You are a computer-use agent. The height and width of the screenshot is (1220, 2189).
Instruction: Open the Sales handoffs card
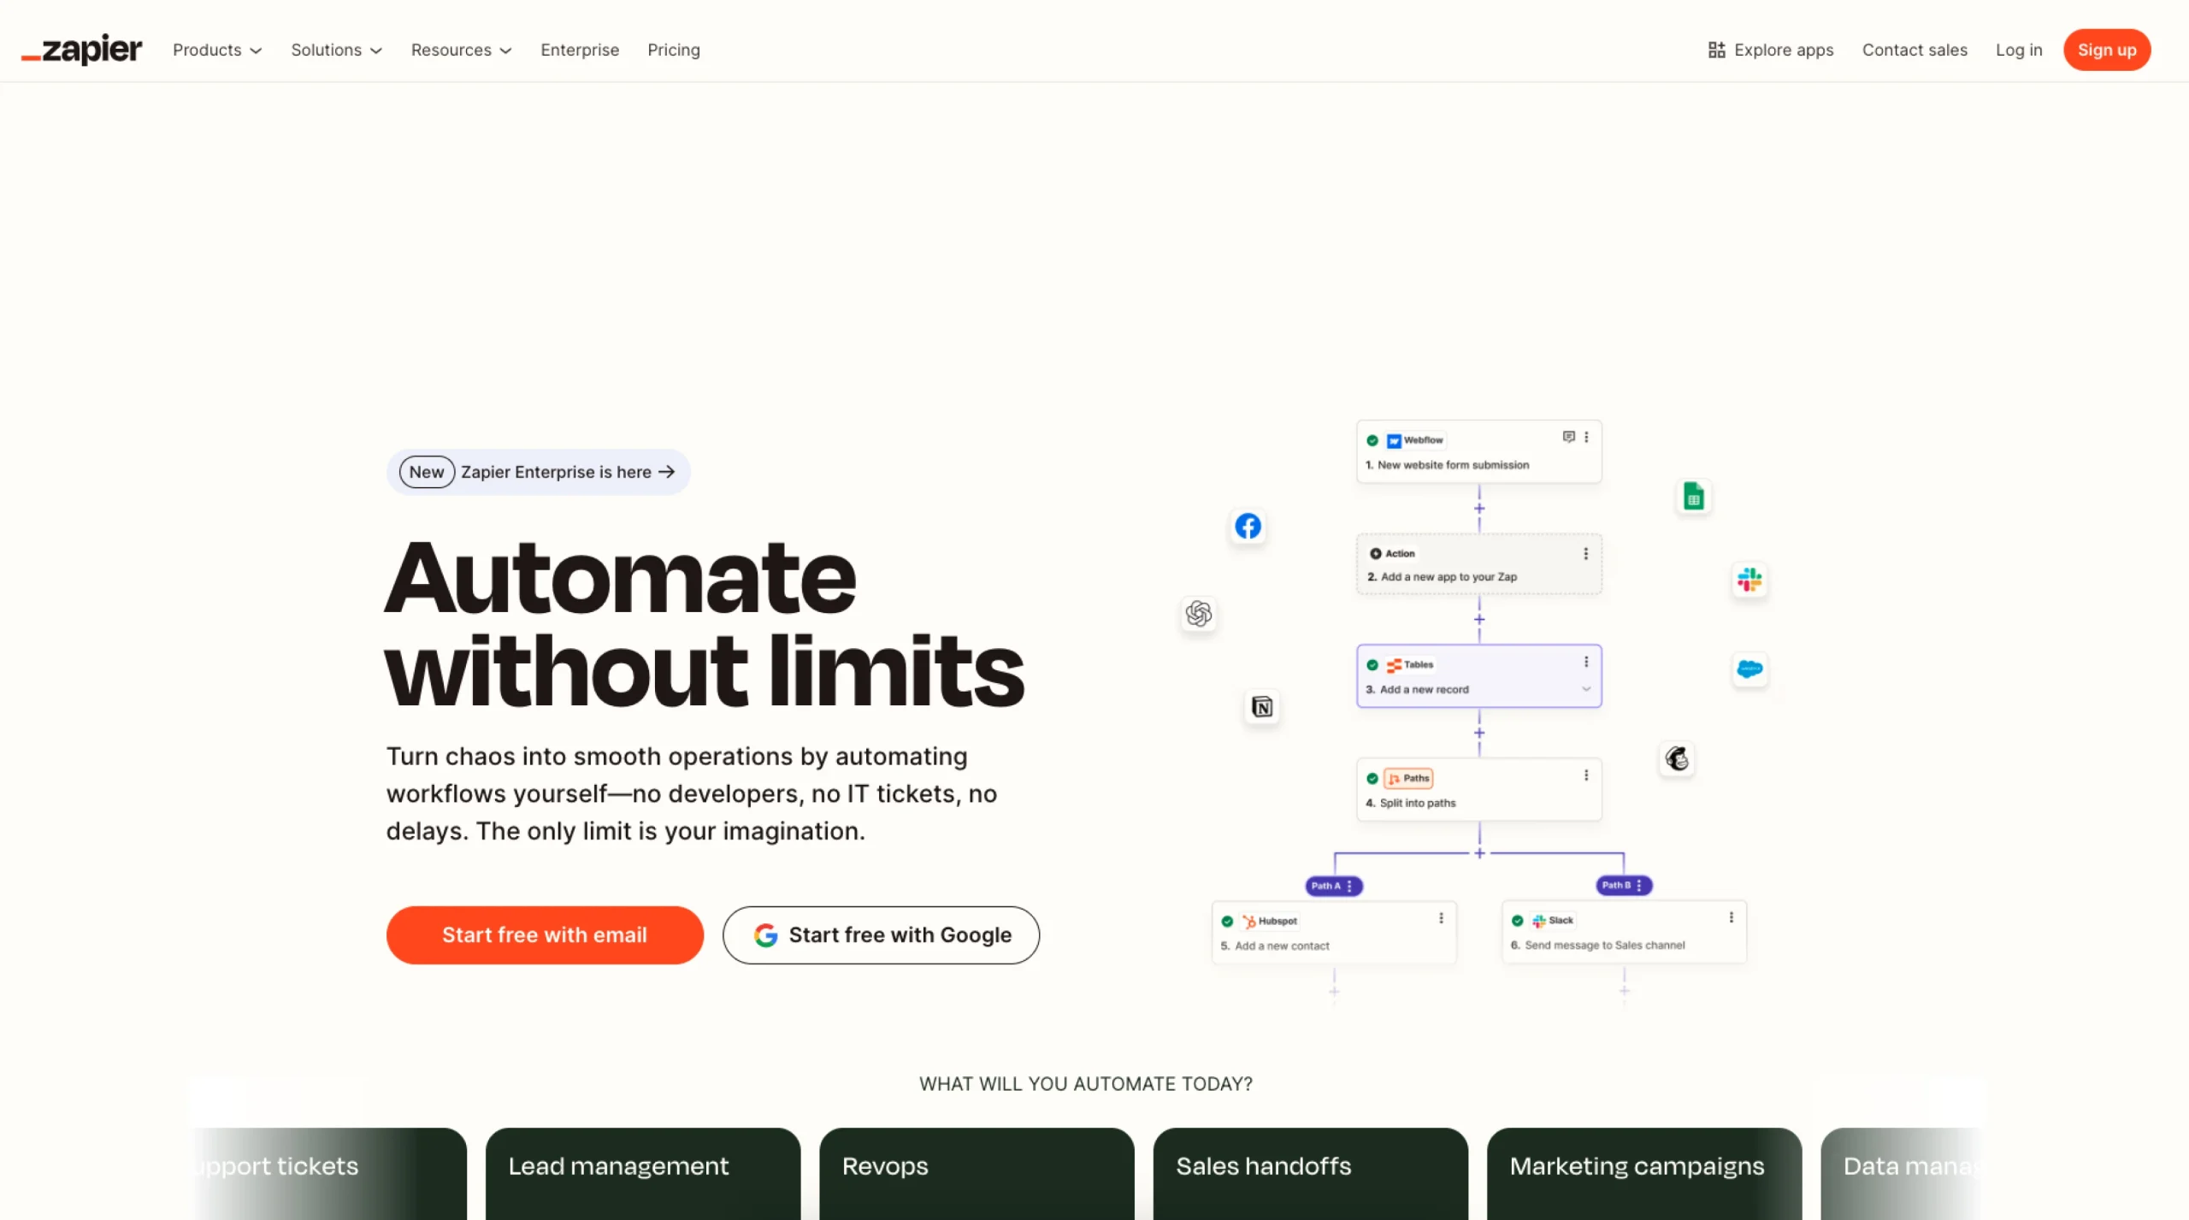pyautogui.click(x=1311, y=1173)
